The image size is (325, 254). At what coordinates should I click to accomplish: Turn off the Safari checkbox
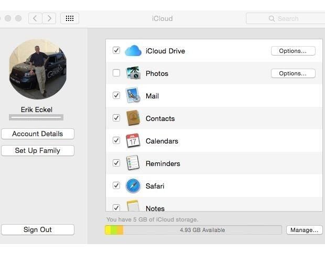(116, 185)
